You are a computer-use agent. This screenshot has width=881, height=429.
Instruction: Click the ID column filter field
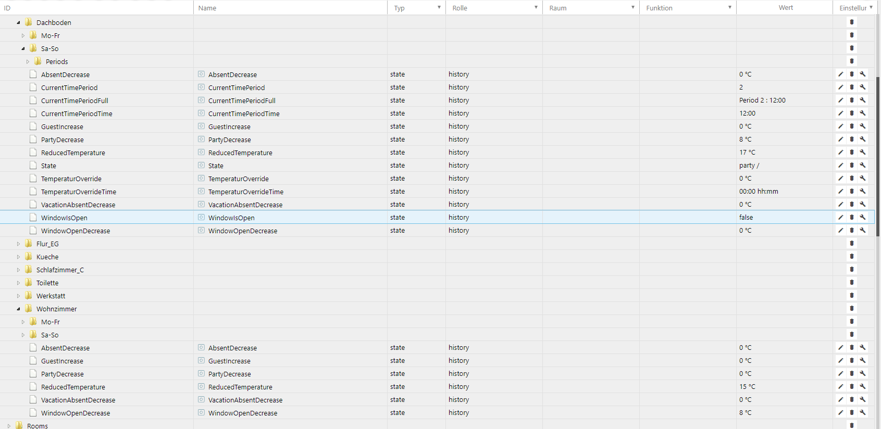click(x=96, y=8)
